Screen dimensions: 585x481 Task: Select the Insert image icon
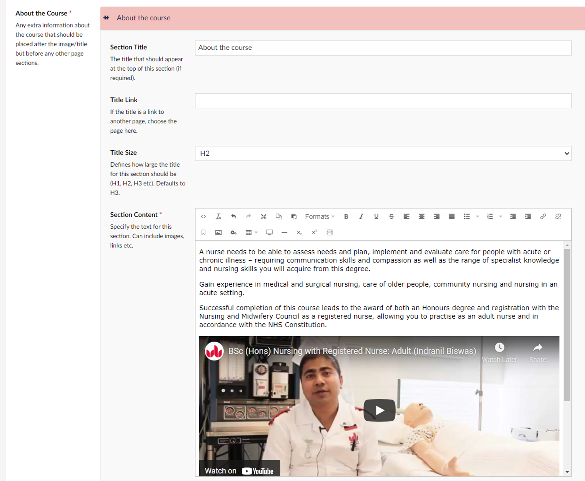(x=218, y=232)
